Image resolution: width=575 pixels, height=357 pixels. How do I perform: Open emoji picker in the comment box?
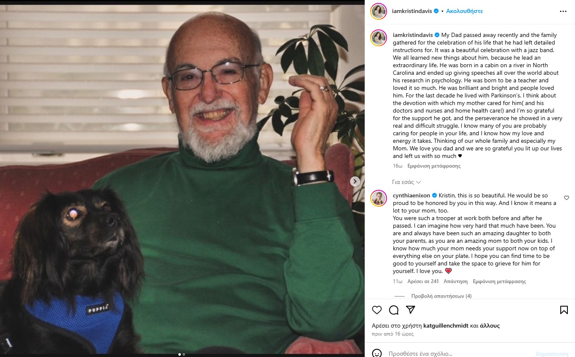[x=377, y=353]
